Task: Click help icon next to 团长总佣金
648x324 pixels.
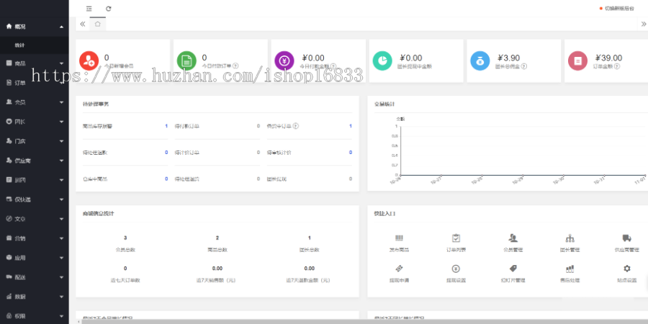Action: coord(524,66)
